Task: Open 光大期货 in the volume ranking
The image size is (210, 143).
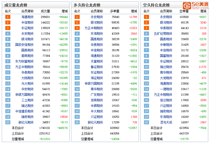Action: (x=28, y=83)
